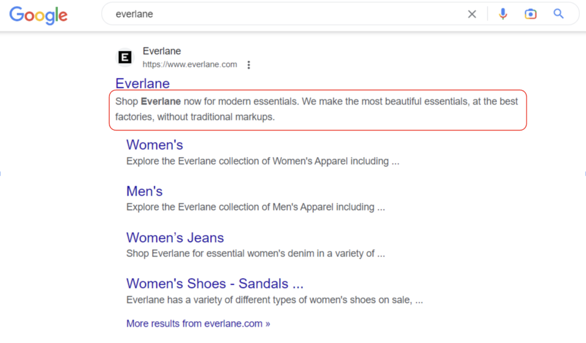The width and height of the screenshot is (586, 343).
Task: Open the three-dot menu beside everlane.com URL
Action: (248, 65)
